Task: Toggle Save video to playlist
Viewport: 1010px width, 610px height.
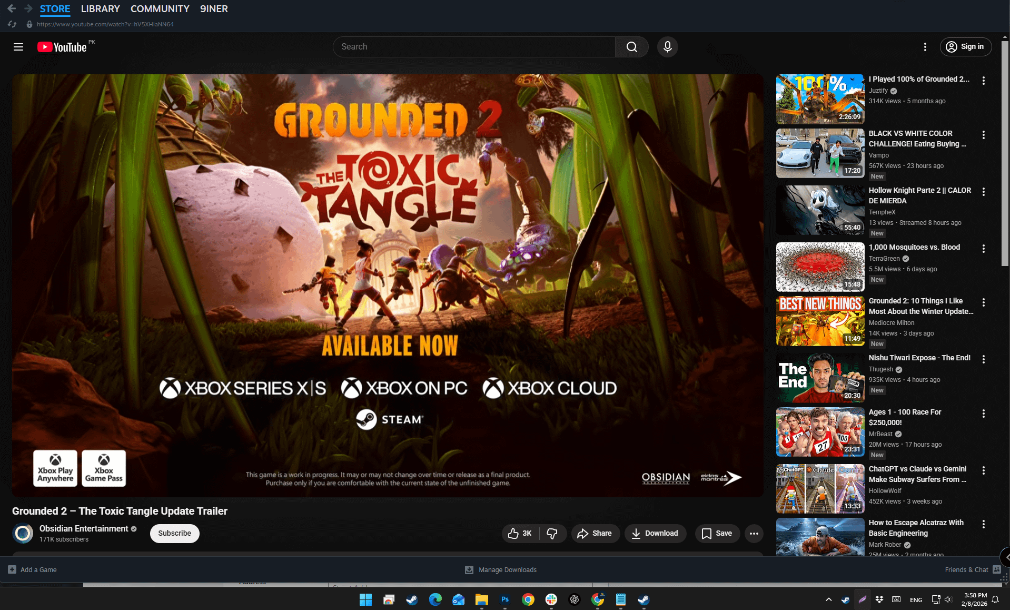Action: 717,533
